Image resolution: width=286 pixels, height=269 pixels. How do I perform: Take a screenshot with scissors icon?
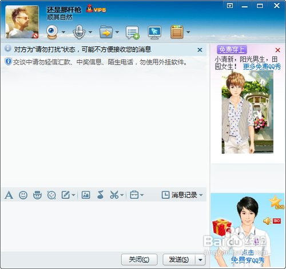point(114,195)
